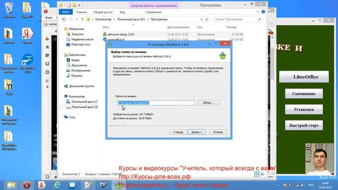Click the Explorer forward navigation arrow

(71, 20)
